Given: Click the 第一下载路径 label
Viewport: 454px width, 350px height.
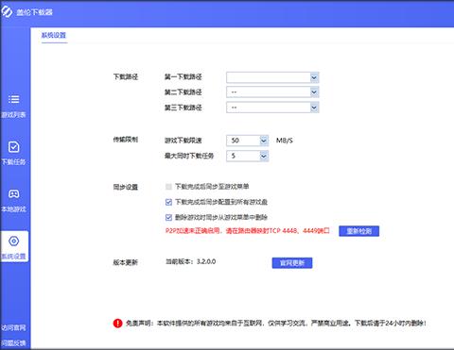Looking at the screenshot, I should (183, 76).
